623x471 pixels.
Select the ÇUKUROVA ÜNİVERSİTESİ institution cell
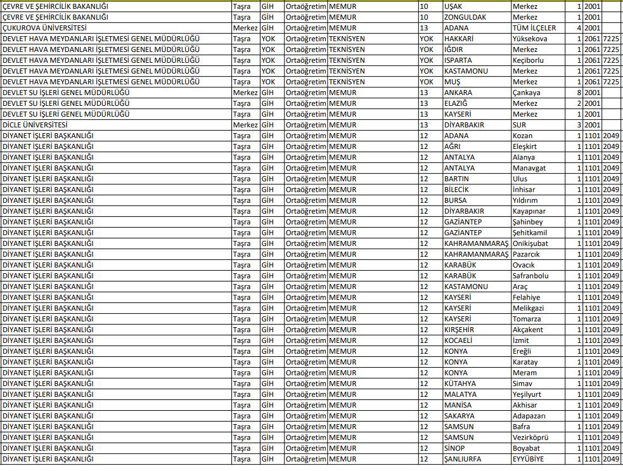pos(117,29)
